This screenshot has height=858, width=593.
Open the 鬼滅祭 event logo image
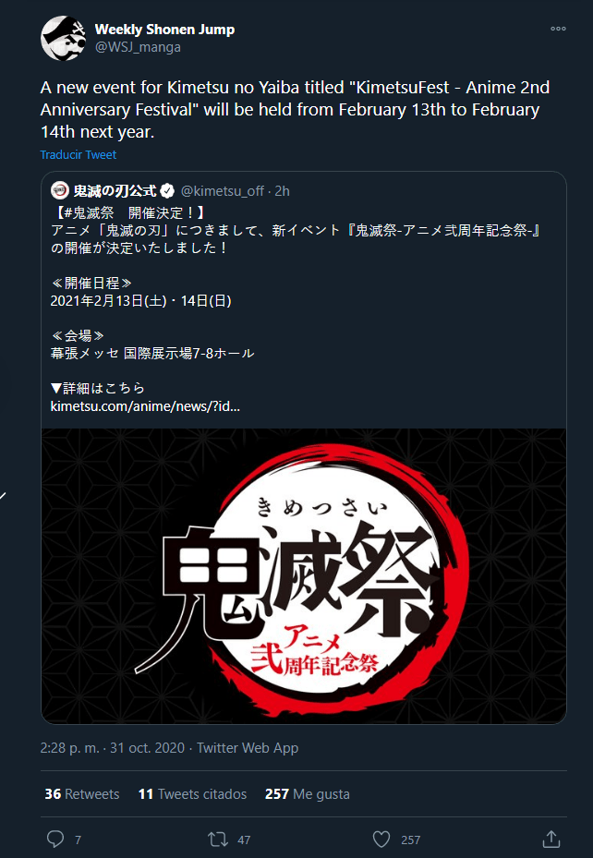[304, 576]
